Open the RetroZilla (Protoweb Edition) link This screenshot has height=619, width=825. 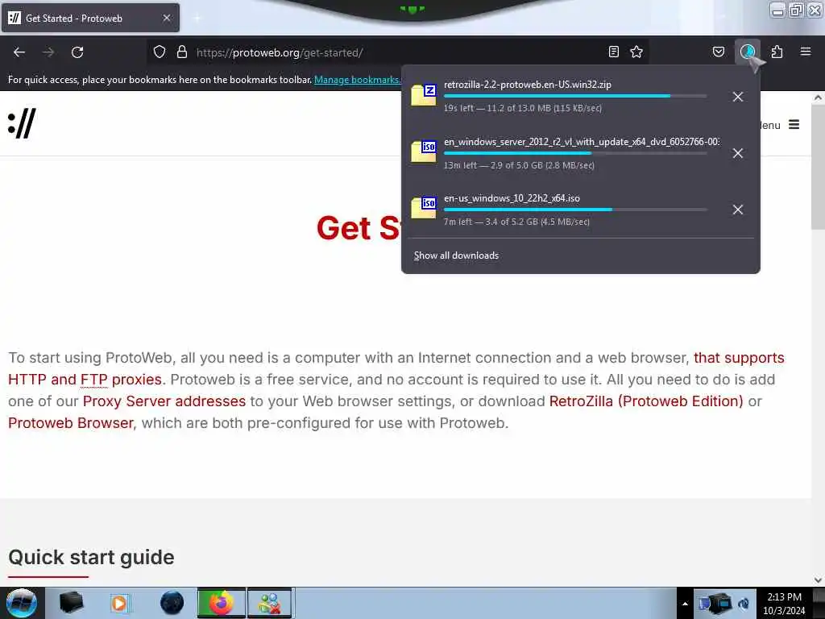tap(646, 401)
